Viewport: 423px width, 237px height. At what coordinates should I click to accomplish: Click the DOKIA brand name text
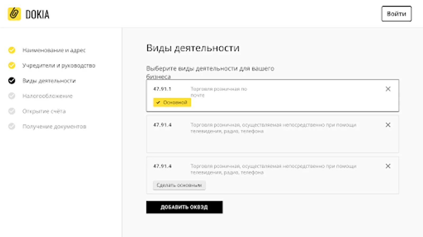point(37,14)
